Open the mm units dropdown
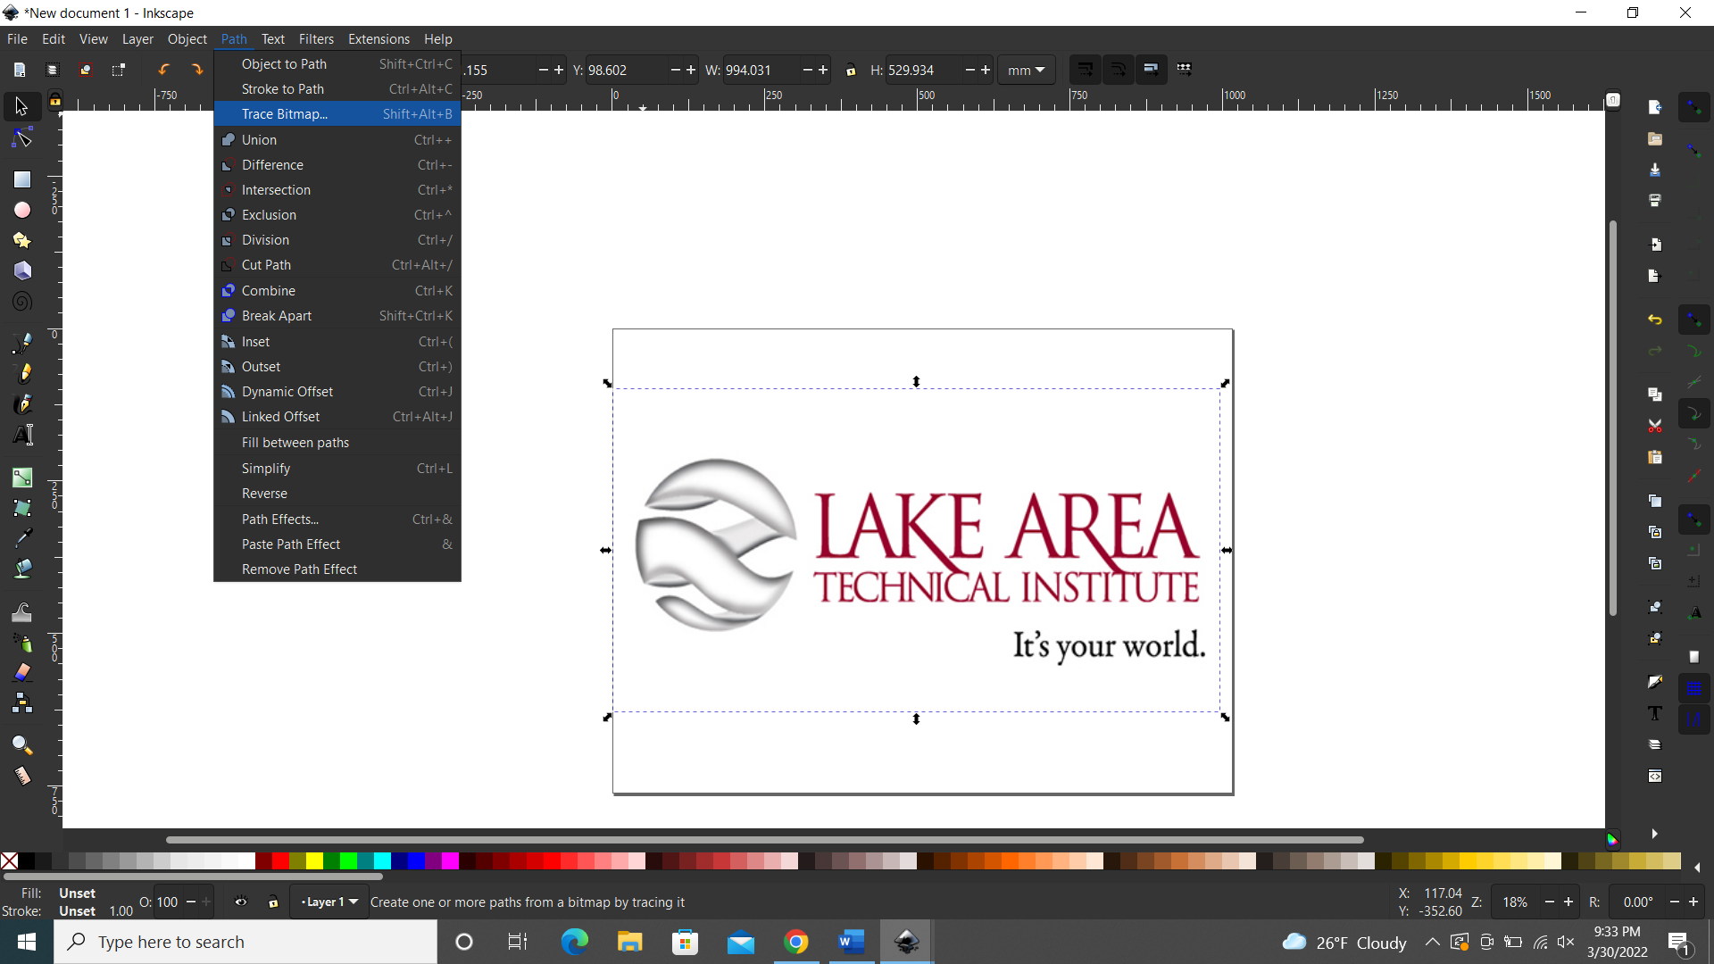The width and height of the screenshot is (1714, 964). coord(1026,70)
